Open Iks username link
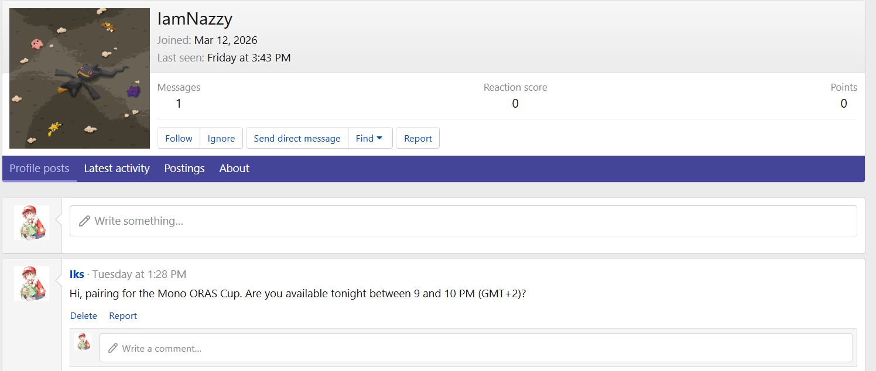The height and width of the screenshot is (371, 876). tap(77, 274)
